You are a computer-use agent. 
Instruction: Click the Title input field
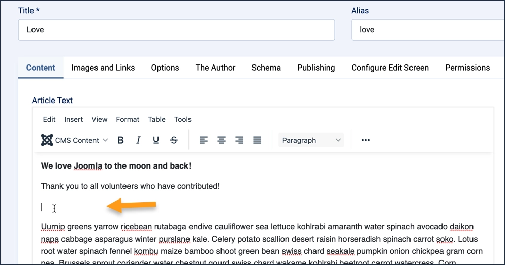[176, 30]
